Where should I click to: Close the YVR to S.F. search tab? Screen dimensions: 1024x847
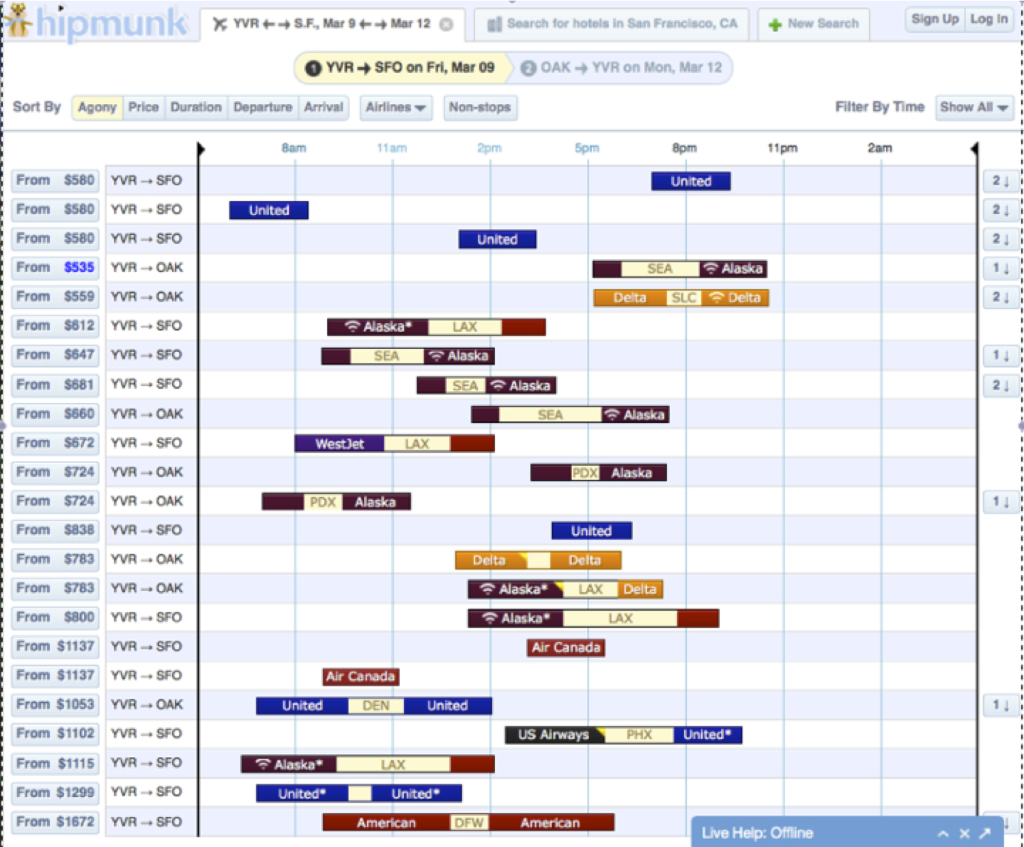click(446, 25)
